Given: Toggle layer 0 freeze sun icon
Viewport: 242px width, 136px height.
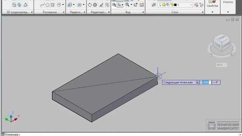Looking at the screenshot, I should [x=164, y=5].
